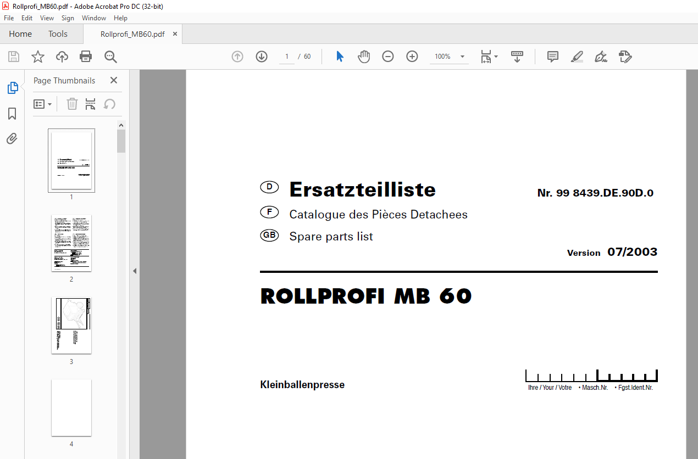
Task: Zoom in with the plus icon
Action: point(412,57)
